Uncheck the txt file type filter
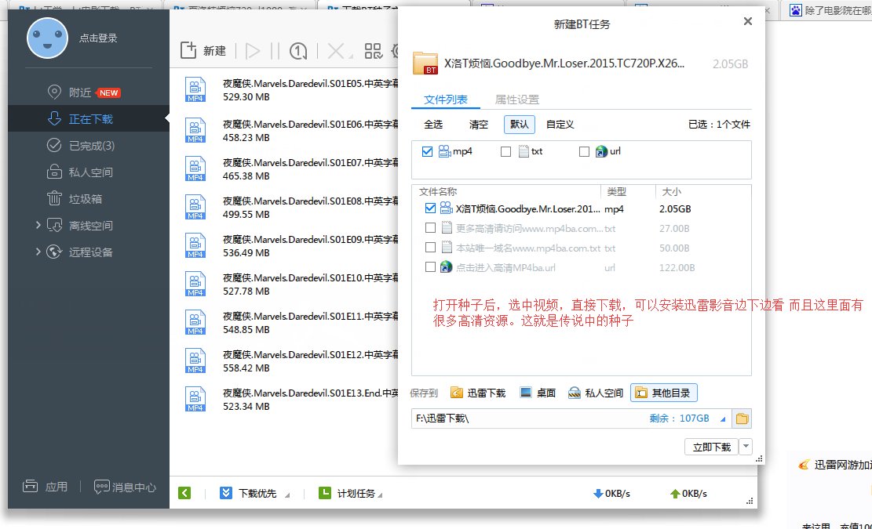Image resolution: width=872 pixels, height=529 pixels. point(505,151)
